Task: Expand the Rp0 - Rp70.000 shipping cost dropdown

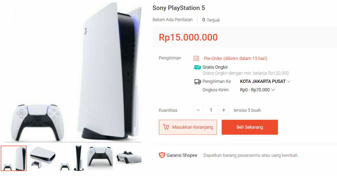Action: pos(258,90)
